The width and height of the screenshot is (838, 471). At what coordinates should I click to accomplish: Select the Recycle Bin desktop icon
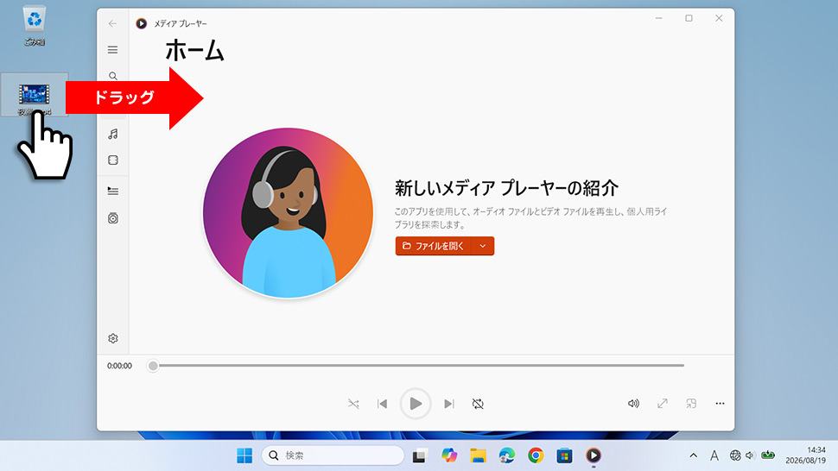pos(35,26)
